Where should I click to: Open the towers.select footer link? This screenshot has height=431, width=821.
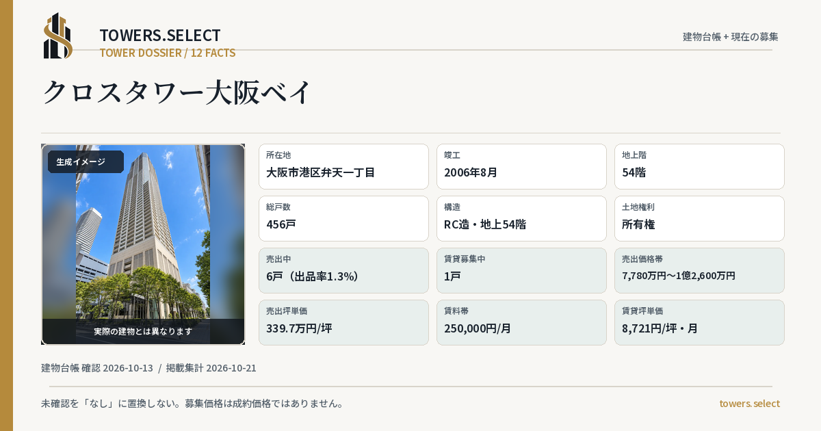(749, 404)
